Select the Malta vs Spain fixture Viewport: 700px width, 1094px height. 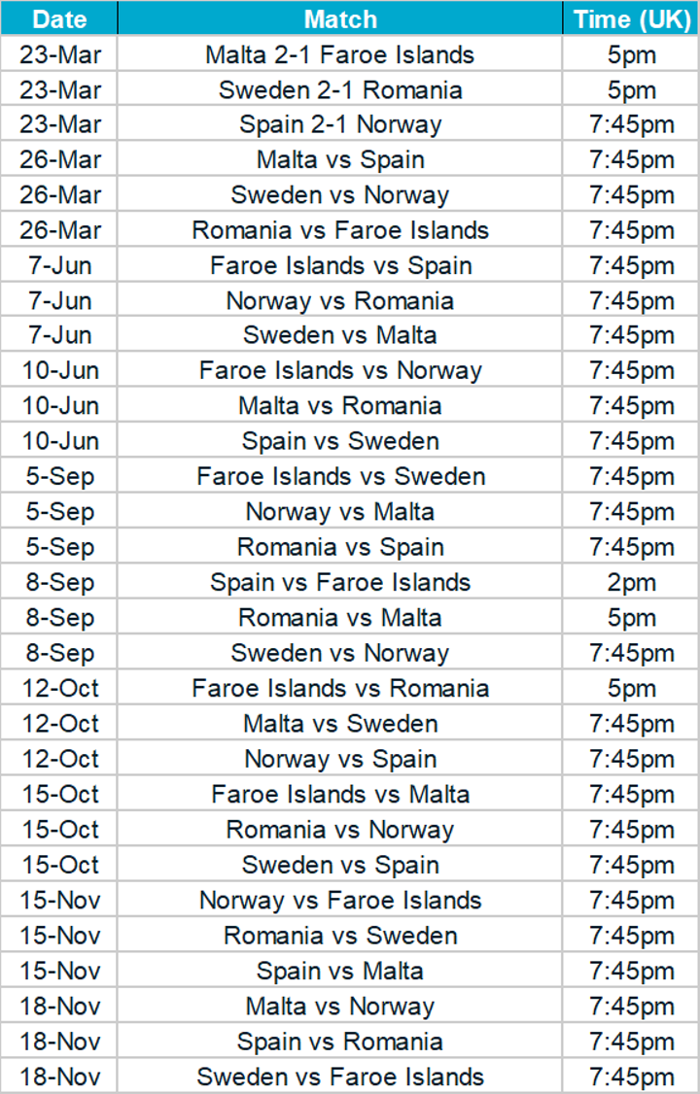point(339,160)
